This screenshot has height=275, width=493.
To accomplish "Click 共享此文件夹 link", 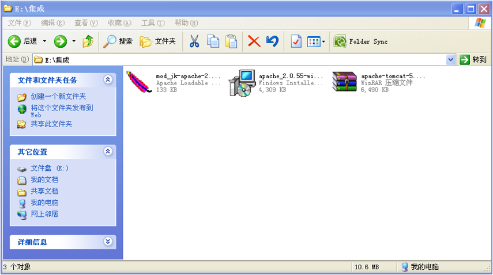I will pyautogui.click(x=51, y=124).
